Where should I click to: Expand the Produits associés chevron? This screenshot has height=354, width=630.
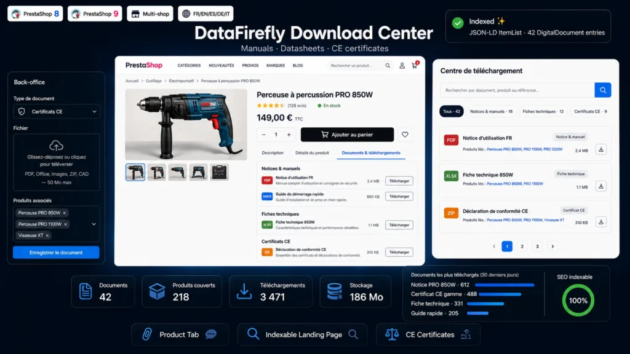pyautogui.click(x=94, y=224)
